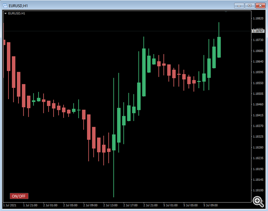268x211 pixels.
Task: Maximize the EURUSD,H1 chart window
Action: pos(249,6)
